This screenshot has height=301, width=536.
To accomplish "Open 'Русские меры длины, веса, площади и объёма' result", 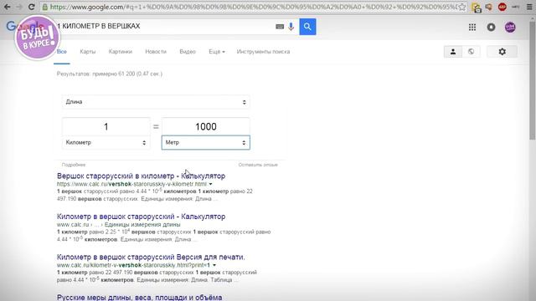I will (x=140, y=298).
